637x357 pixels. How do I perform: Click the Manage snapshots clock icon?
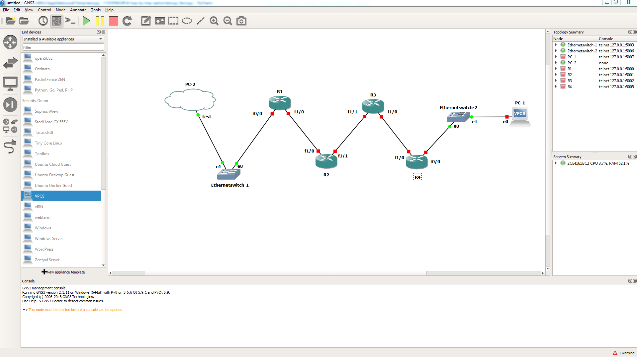(x=43, y=21)
